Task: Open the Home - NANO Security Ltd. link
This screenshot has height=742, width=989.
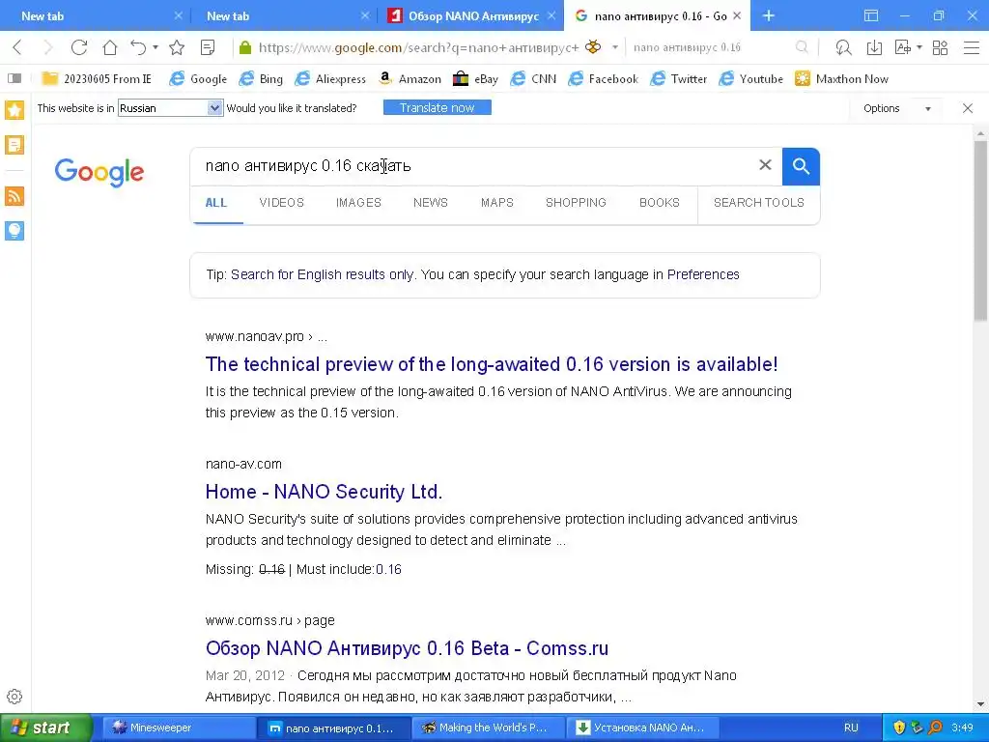Action: (324, 492)
